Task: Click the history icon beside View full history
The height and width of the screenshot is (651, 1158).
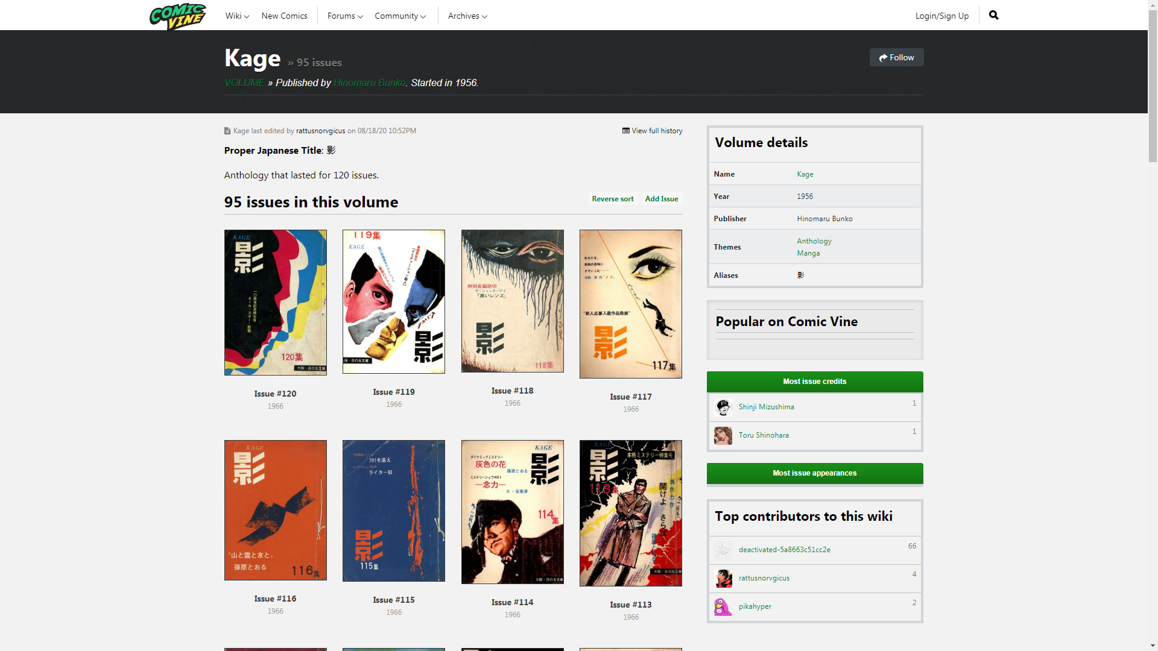Action: click(x=625, y=131)
